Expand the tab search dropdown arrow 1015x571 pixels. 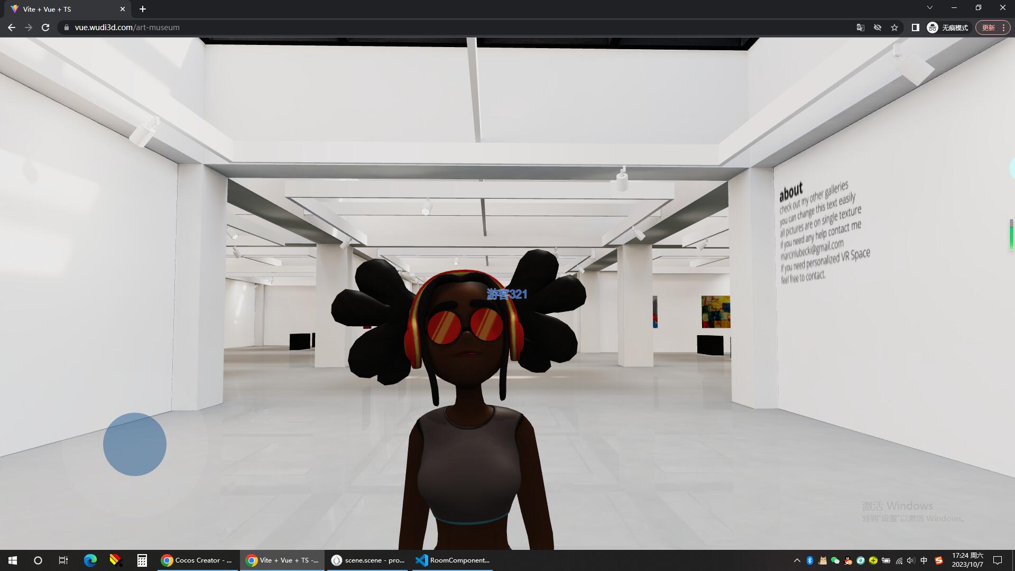point(929,7)
